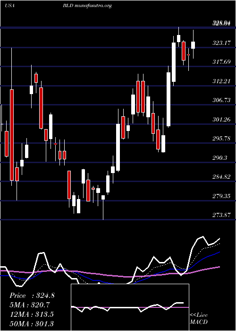Click inside the MACD inset chart
The width and height of the screenshot is (236, 331).
[x=130, y=307]
